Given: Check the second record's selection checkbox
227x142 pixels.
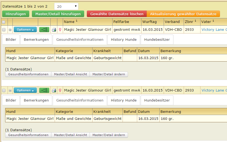Looking at the screenshot, I should (x=4, y=90).
